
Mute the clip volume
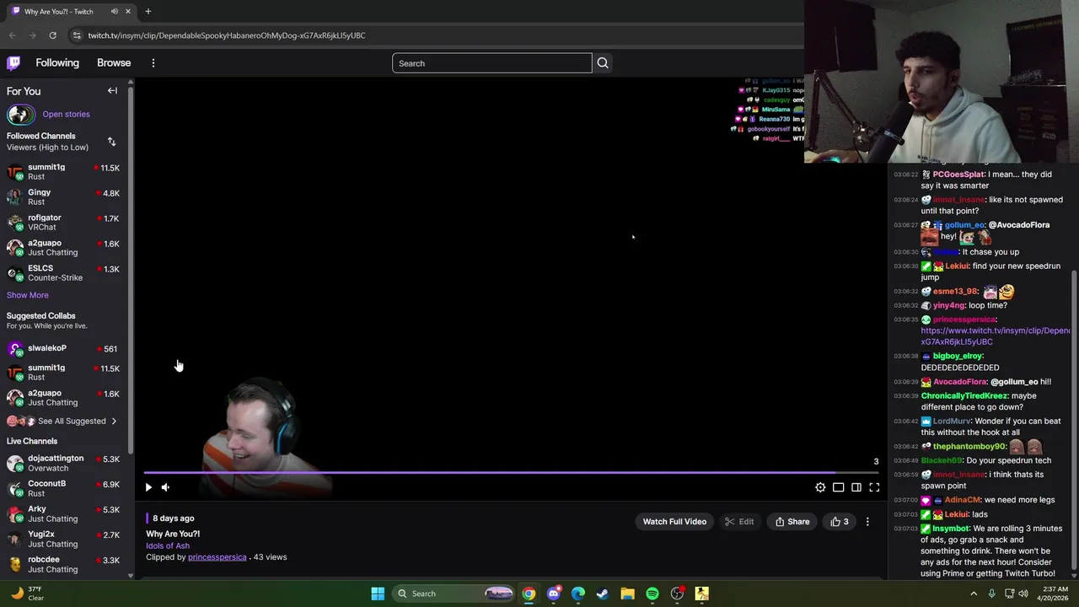165,487
